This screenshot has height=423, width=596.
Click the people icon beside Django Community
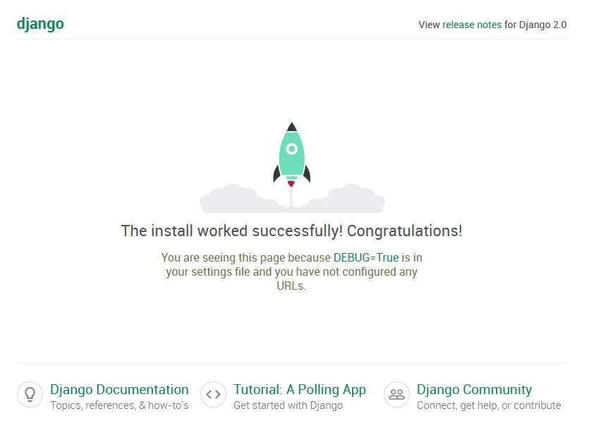click(x=397, y=395)
